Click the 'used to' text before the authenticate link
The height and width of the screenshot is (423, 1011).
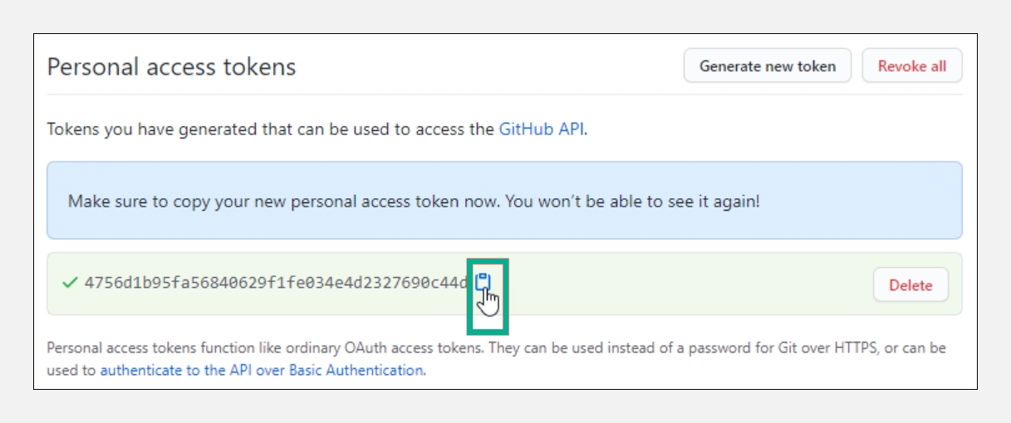pos(71,370)
